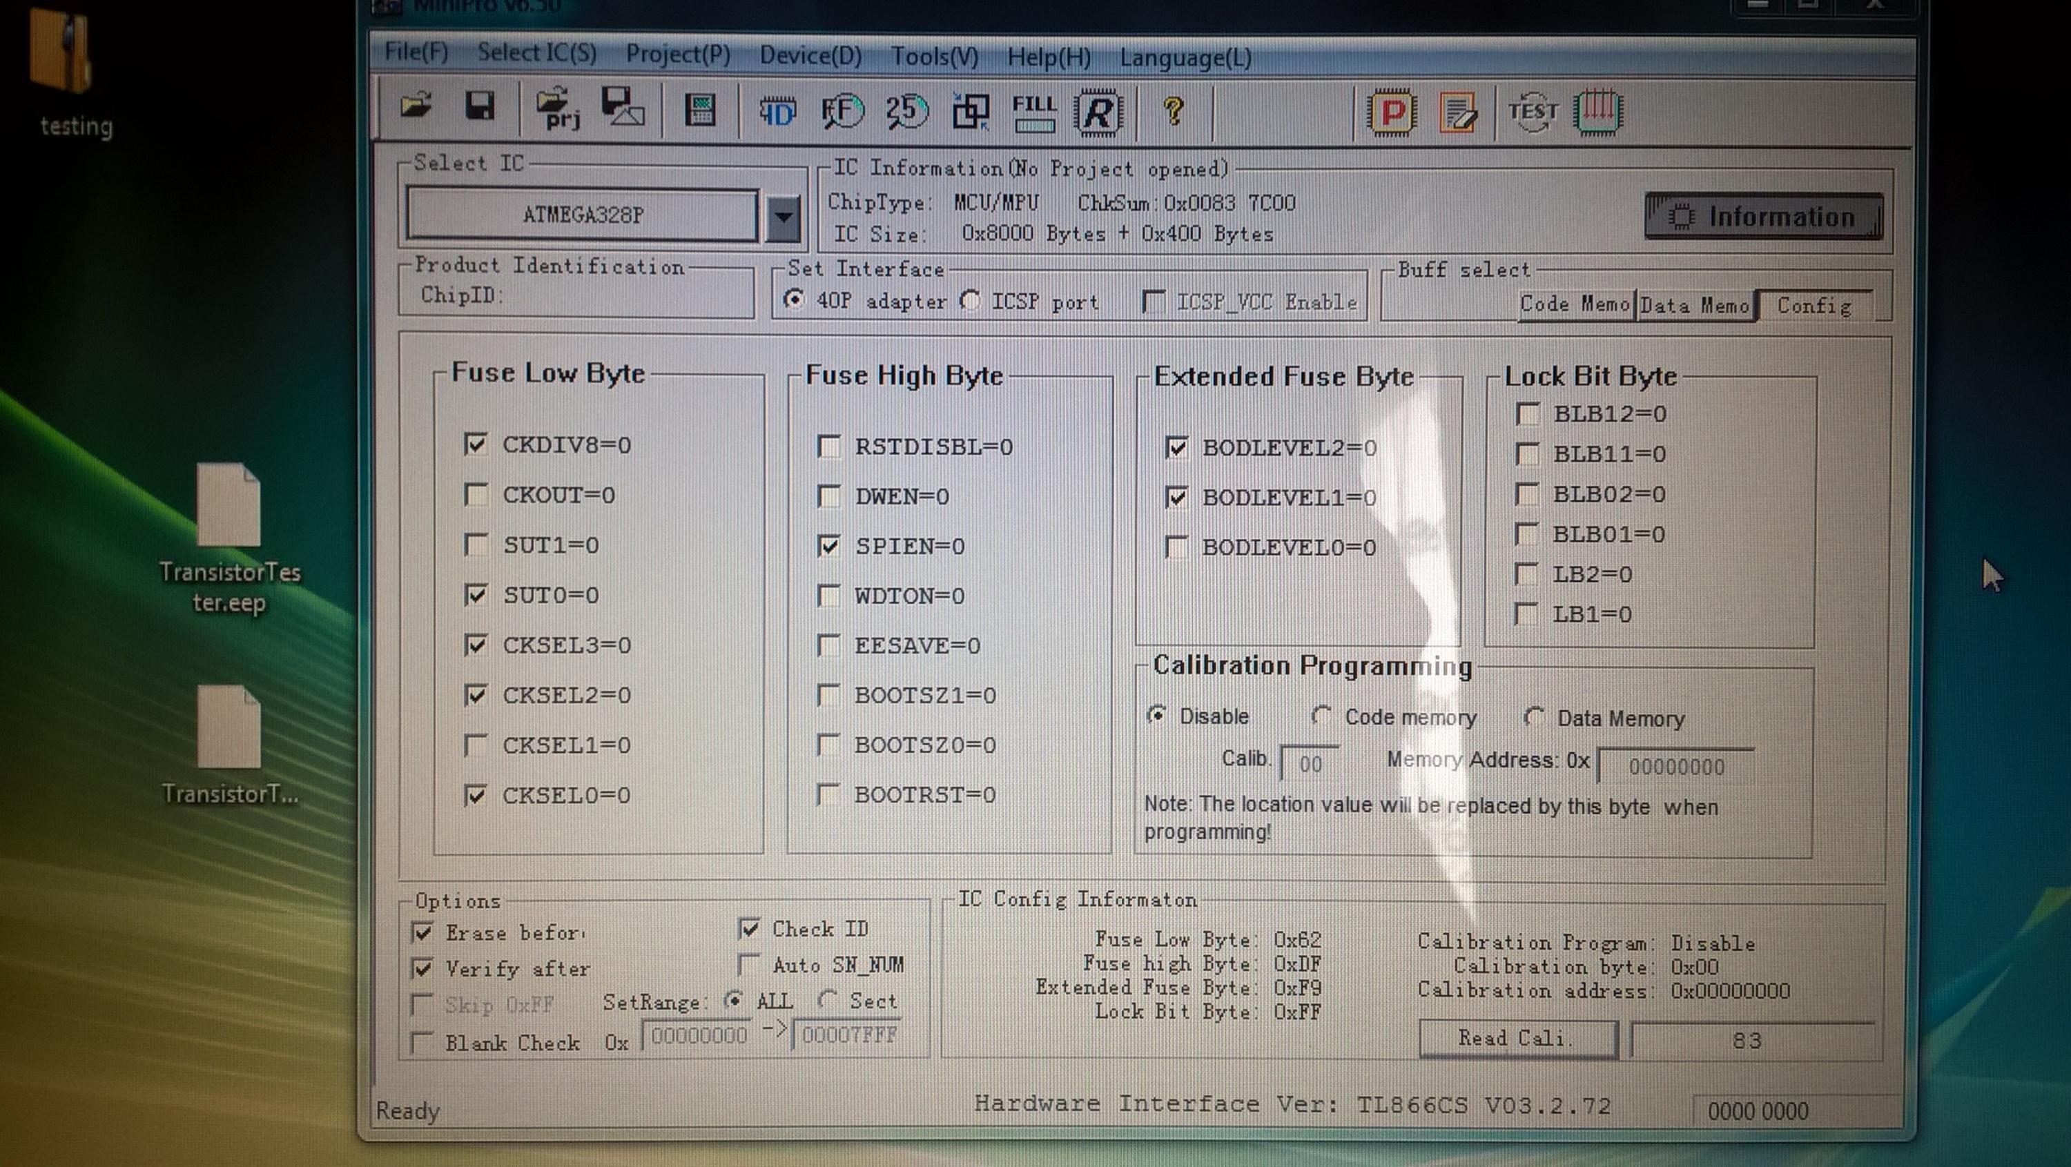Open the Select IC(S) menu
This screenshot has height=1167, width=2071.
[x=536, y=53]
